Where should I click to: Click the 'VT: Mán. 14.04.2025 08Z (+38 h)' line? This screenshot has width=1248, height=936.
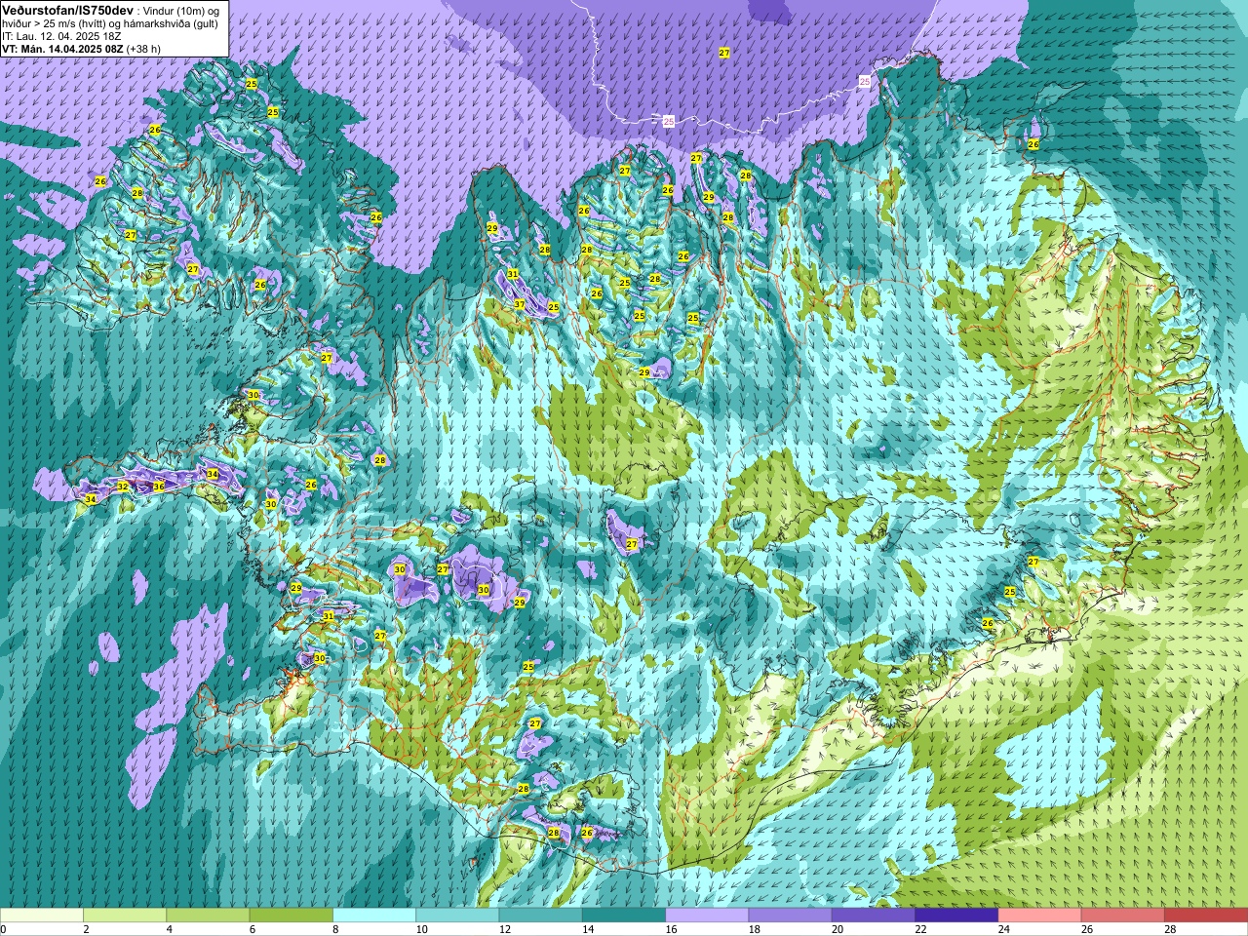coord(82,48)
